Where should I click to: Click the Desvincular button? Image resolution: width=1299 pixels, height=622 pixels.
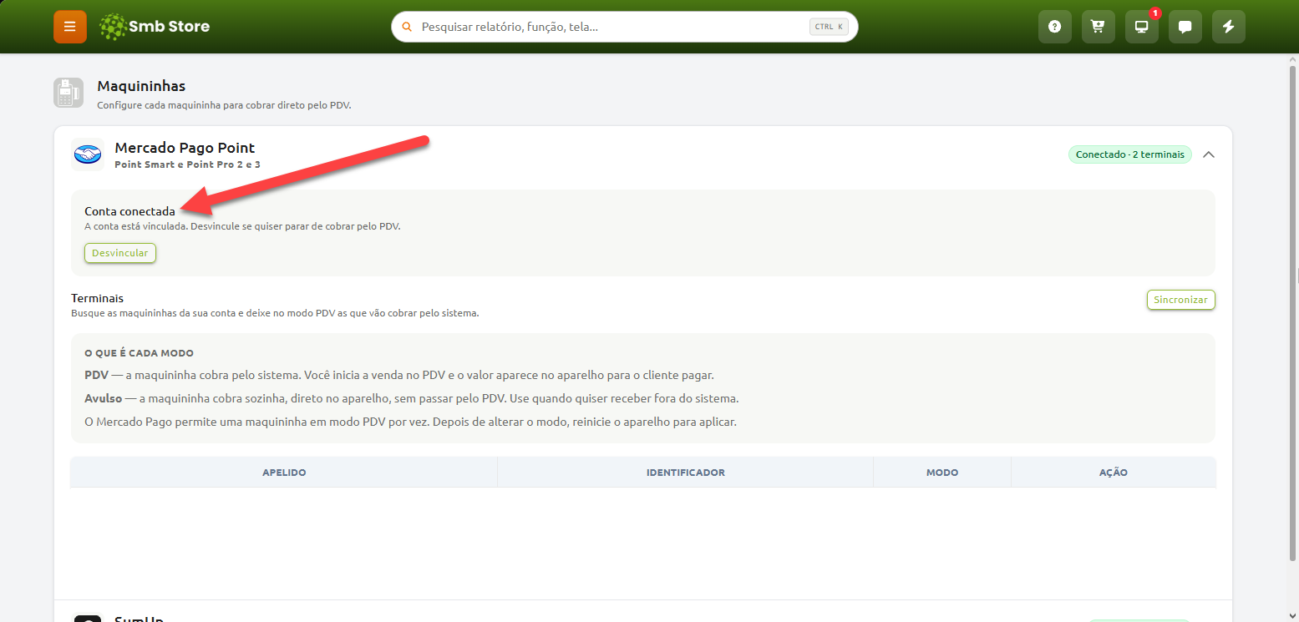pyautogui.click(x=120, y=252)
